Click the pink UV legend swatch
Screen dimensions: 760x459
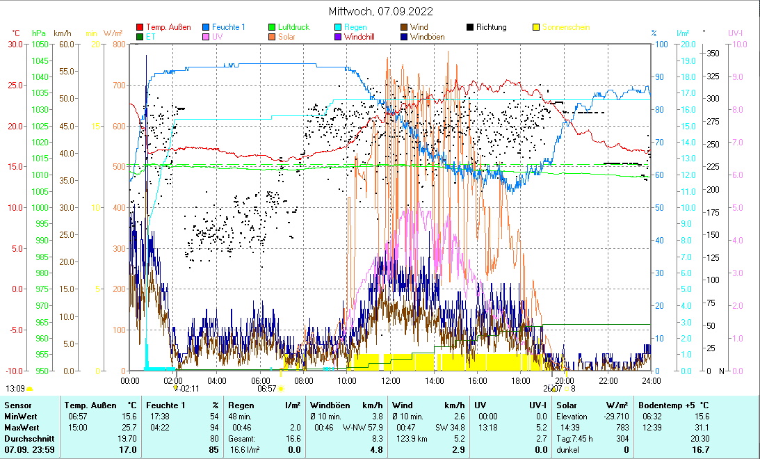[206, 37]
